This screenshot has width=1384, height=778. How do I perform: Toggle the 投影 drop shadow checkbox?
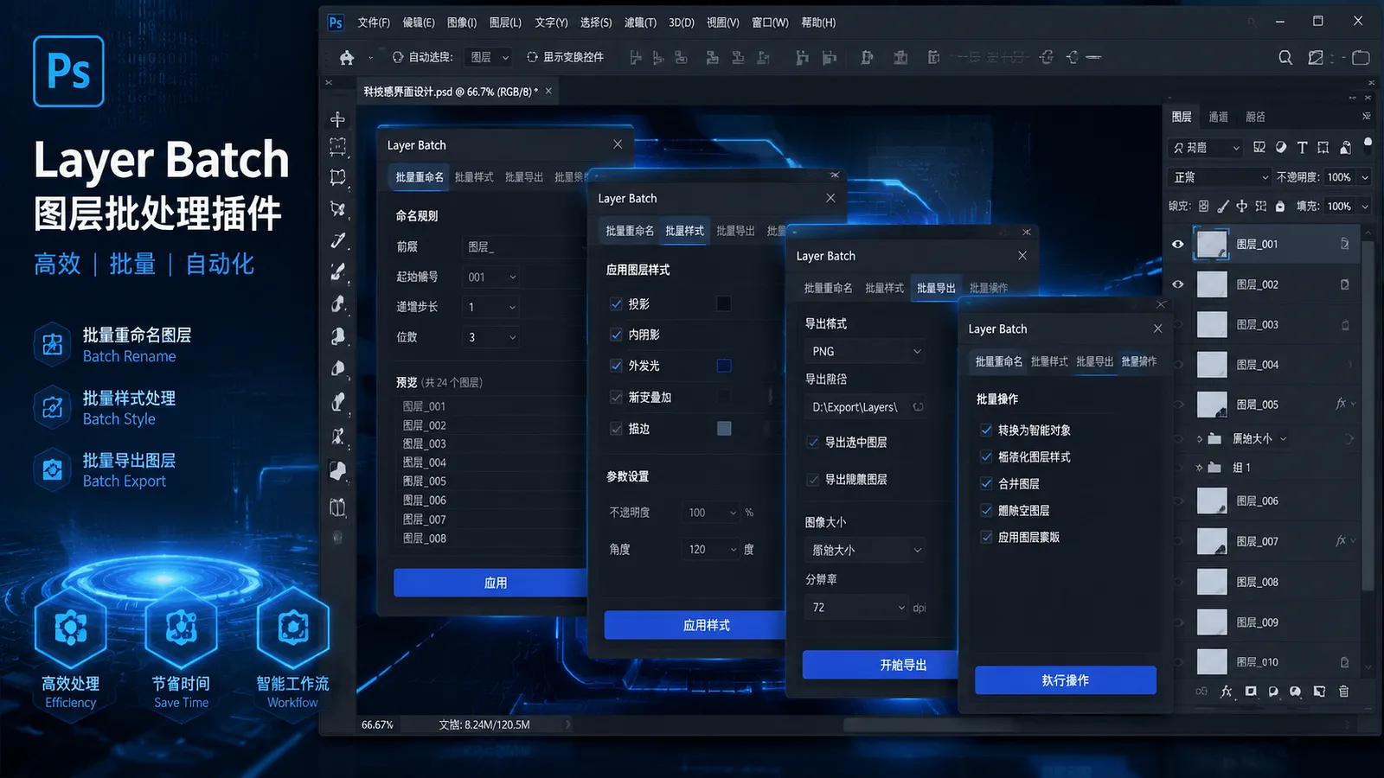coord(616,303)
